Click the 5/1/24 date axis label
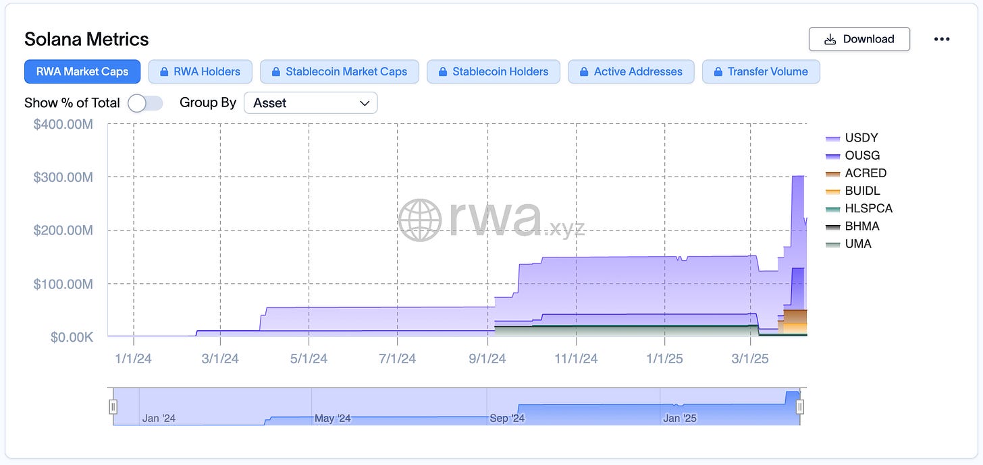The image size is (983, 465). (309, 359)
